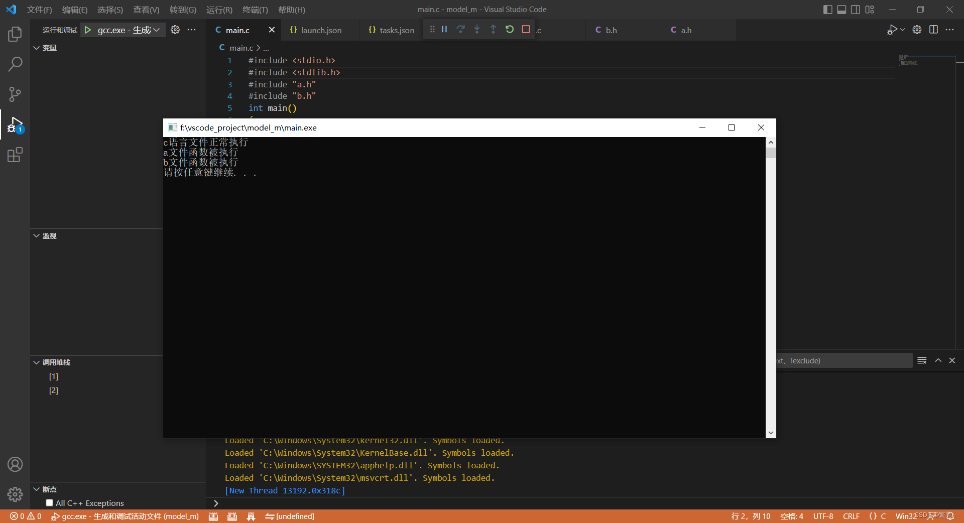Open the run button dropdown arrow in editor
Viewport: 964px width, 523px height.
click(903, 30)
